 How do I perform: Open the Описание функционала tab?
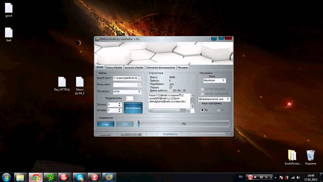click(x=160, y=67)
